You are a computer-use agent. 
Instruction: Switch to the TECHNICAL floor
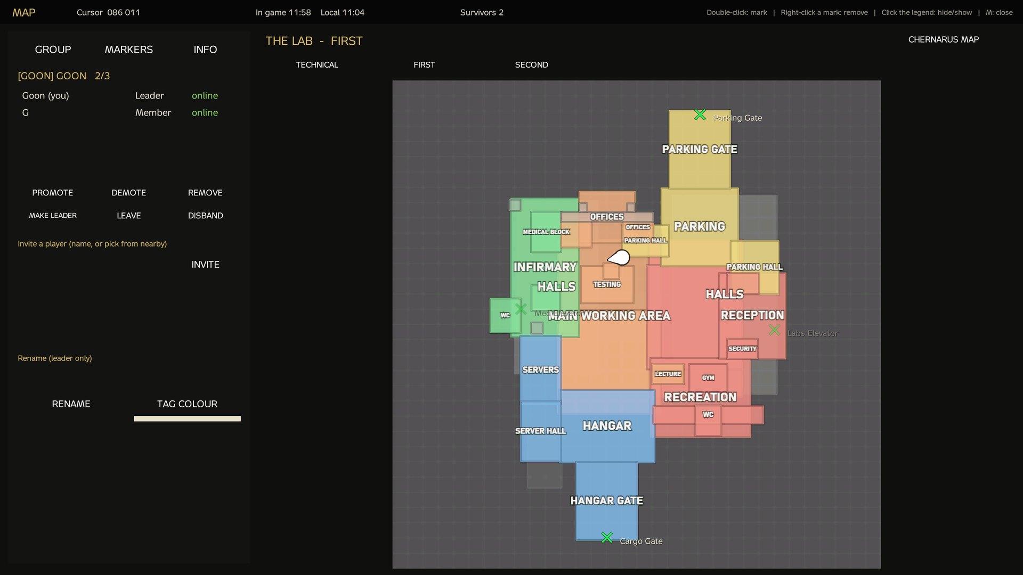(x=317, y=65)
